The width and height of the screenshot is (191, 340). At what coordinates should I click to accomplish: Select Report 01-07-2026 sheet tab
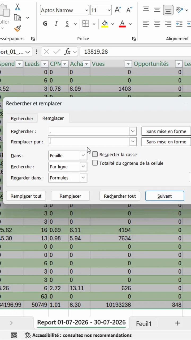point(81,322)
